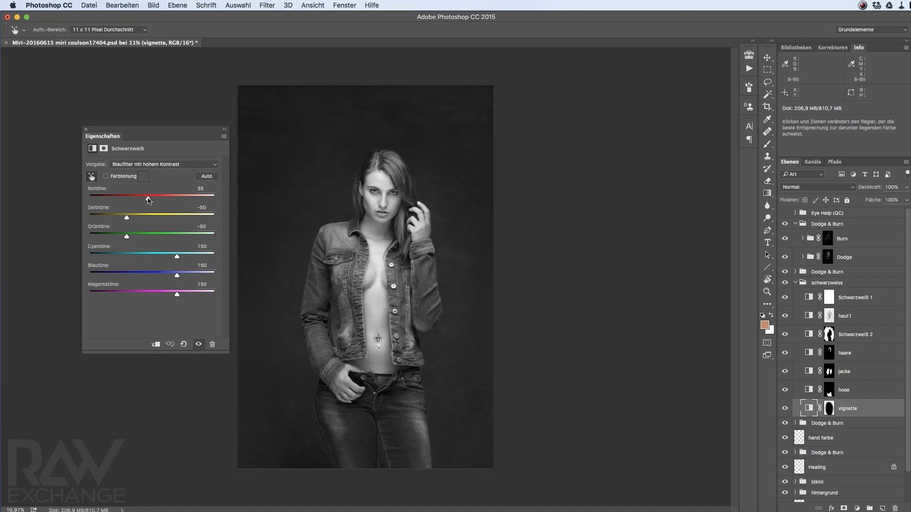Select the Magic Wand tool
The height and width of the screenshot is (512, 911).
point(767,94)
